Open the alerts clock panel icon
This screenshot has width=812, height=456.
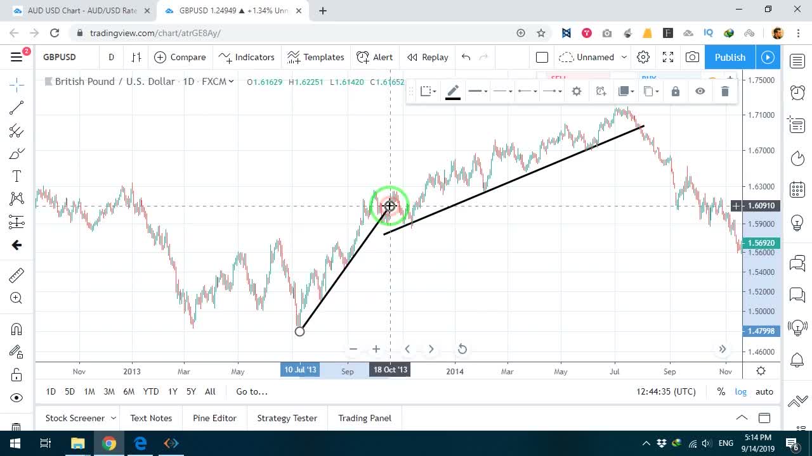(797, 92)
